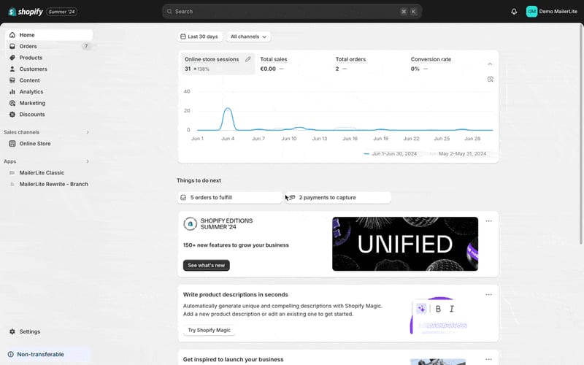584x365 pixels.
Task: Open the All channels dropdown
Action: tap(248, 36)
